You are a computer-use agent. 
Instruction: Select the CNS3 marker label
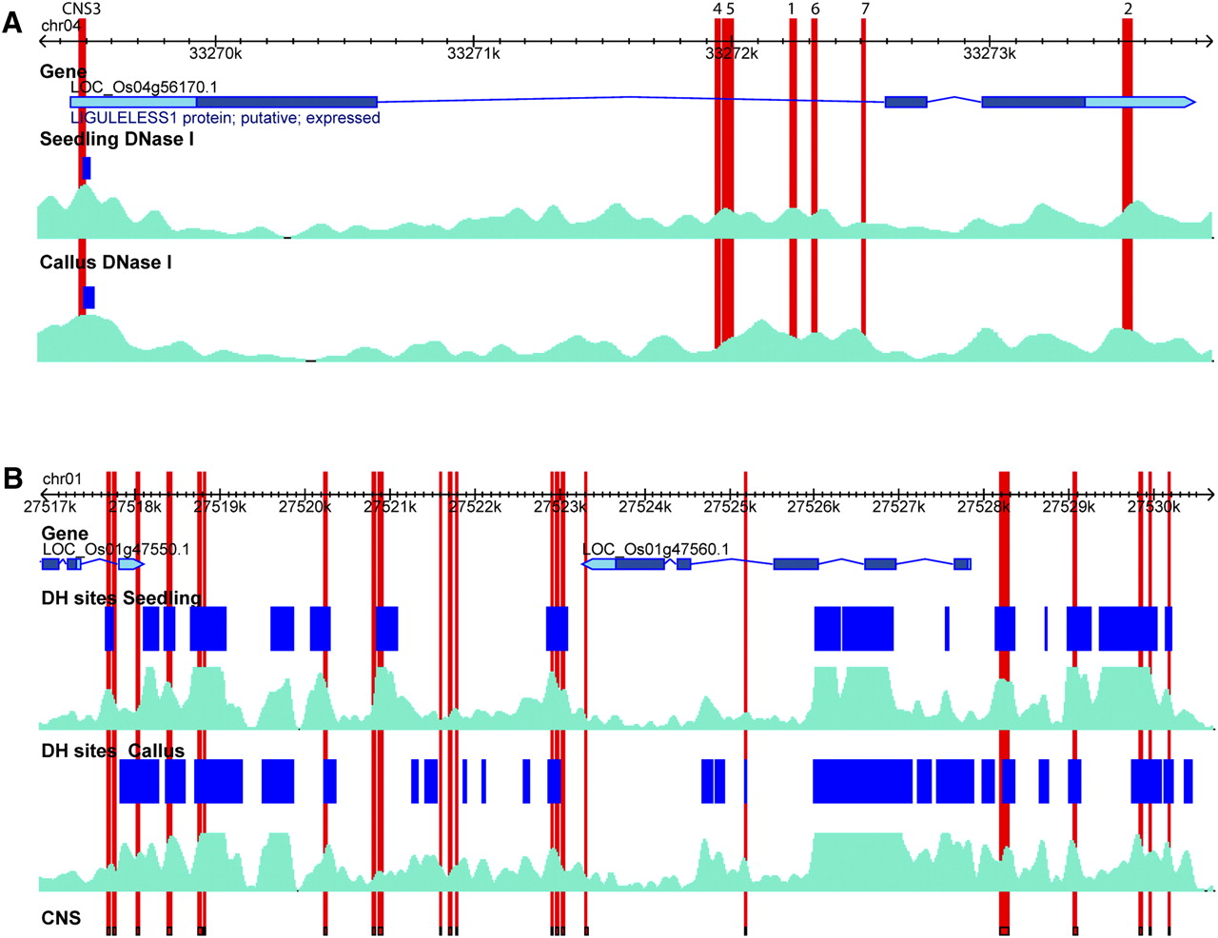[81, 9]
